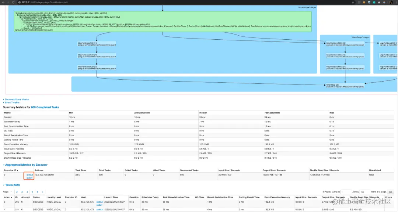Viewport: 398px width, 212px height.
Task: Click the bookmark star in address bar
Action: point(353,2)
